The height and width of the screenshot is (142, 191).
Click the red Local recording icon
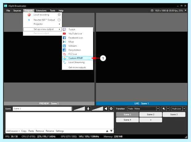click(29, 15)
